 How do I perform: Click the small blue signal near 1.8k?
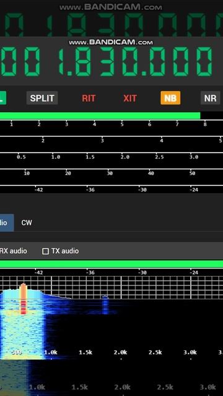(x=105, y=305)
